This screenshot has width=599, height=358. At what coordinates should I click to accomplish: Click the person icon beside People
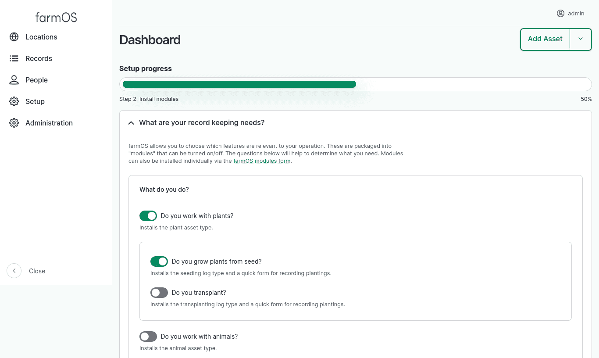tap(14, 80)
